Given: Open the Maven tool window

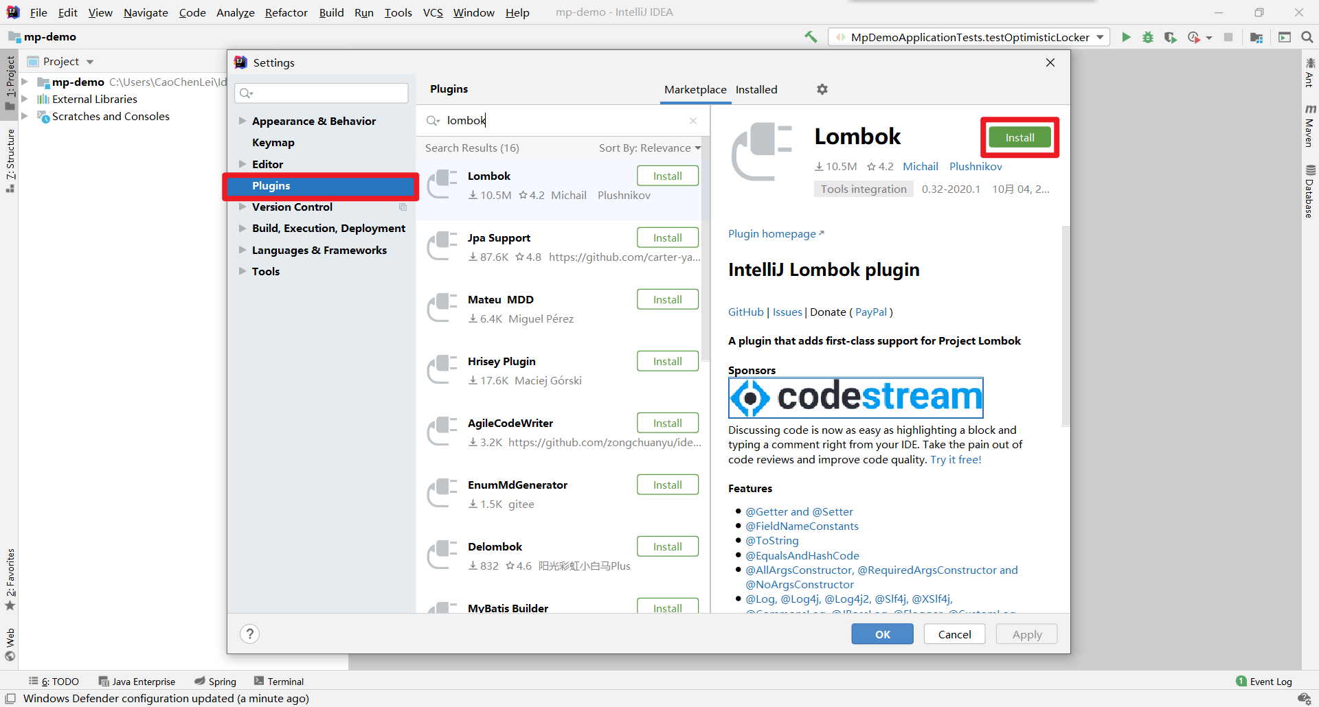Looking at the screenshot, I should pyautogui.click(x=1309, y=126).
